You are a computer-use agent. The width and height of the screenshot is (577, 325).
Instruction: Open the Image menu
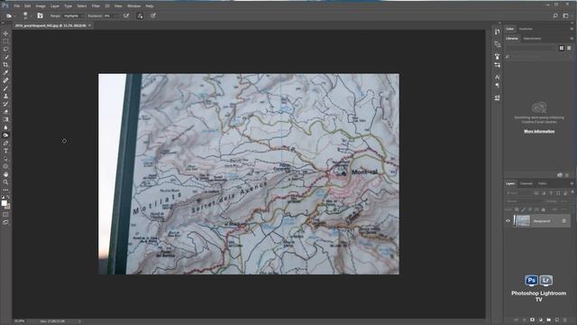41,6
